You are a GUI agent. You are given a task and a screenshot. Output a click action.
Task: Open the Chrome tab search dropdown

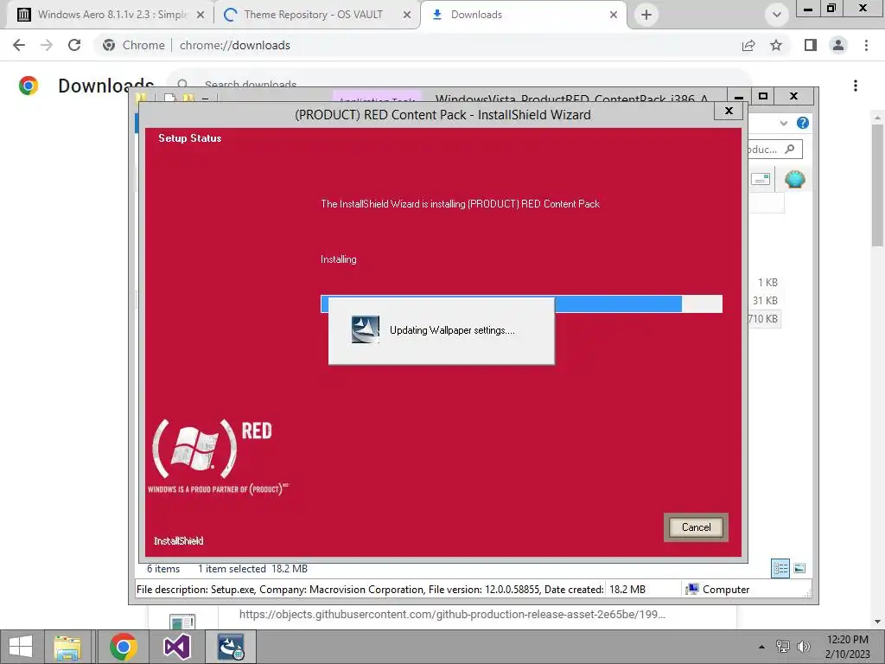[777, 15]
